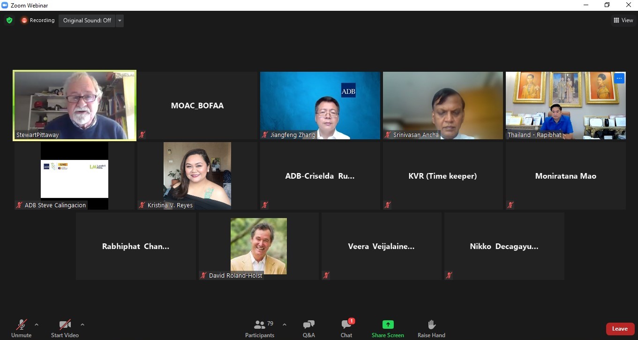Click muted mic icon on Nikko Decagayu tile

pos(449,275)
